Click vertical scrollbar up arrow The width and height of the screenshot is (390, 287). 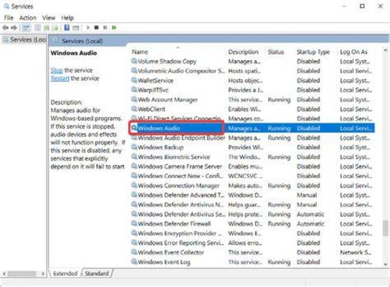point(386,50)
